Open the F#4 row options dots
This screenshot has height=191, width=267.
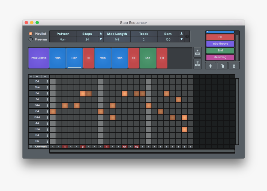tap(48, 105)
